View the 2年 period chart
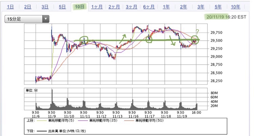The height and width of the screenshot is (136, 254). [x=183, y=7]
